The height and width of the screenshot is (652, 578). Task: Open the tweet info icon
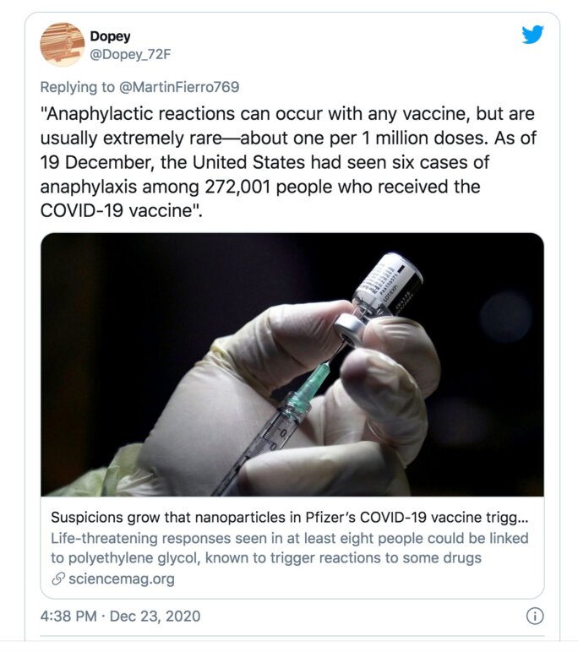[534, 616]
